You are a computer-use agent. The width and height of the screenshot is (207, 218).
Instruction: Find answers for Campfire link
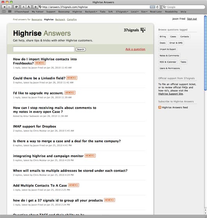click(x=72, y=20)
